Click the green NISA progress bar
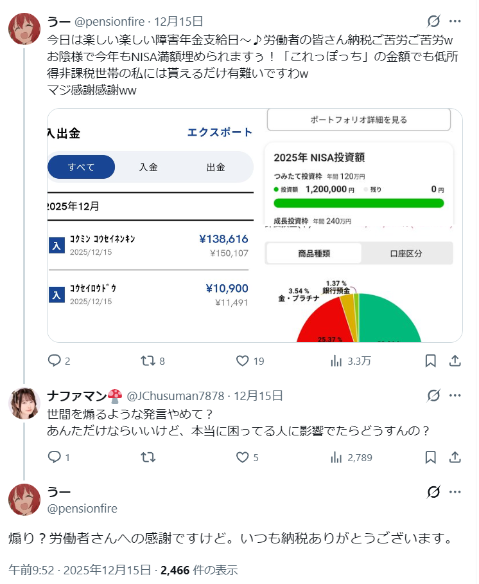This screenshot has height=584, width=479. click(358, 203)
